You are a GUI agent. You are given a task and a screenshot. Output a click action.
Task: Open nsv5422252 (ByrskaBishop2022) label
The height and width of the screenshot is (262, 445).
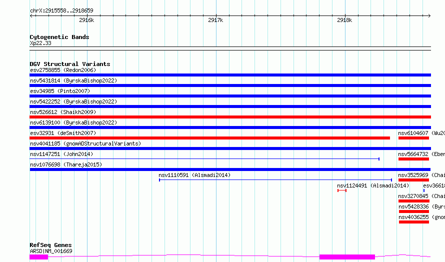(x=73, y=101)
